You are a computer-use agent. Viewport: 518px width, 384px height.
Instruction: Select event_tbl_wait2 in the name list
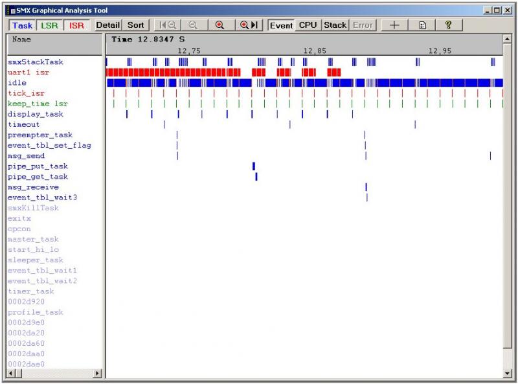pos(42,280)
